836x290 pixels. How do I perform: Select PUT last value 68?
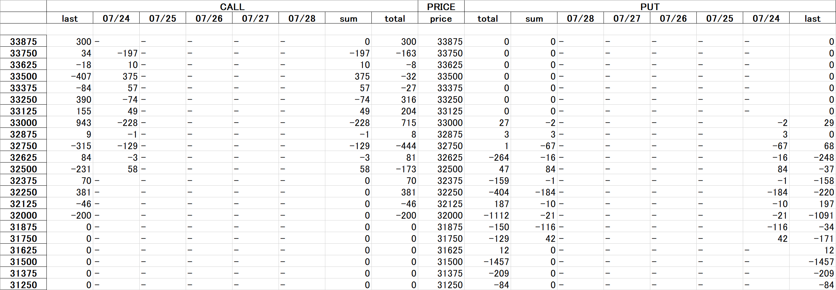pyautogui.click(x=829, y=146)
